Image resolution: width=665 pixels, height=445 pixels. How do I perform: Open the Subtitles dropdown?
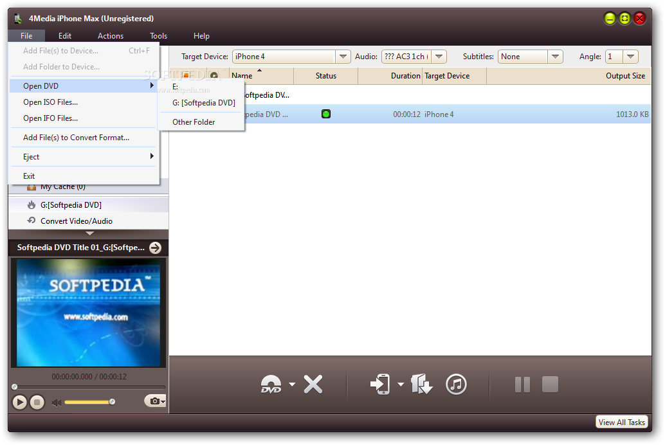tap(555, 57)
